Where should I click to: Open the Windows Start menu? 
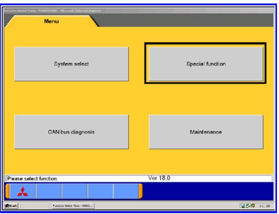pyautogui.click(x=11, y=206)
